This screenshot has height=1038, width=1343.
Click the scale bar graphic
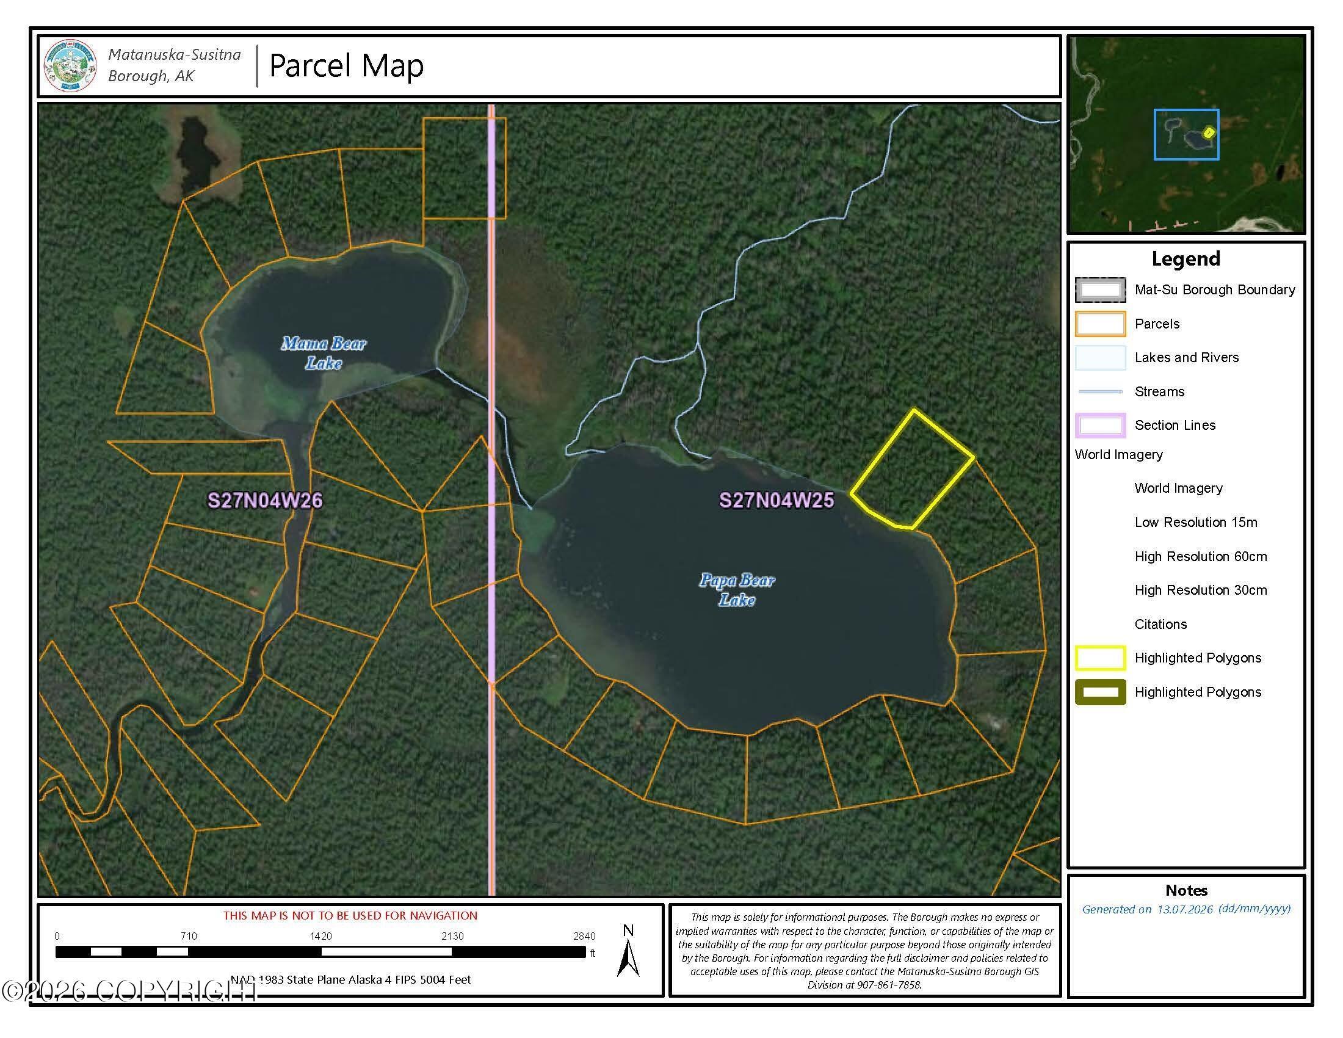tap(320, 952)
